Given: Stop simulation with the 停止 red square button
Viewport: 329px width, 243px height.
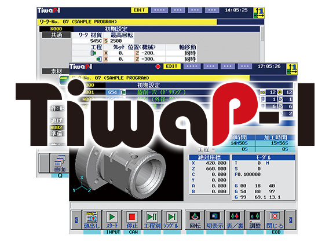Looking at the screenshot, I should click(x=132, y=220).
